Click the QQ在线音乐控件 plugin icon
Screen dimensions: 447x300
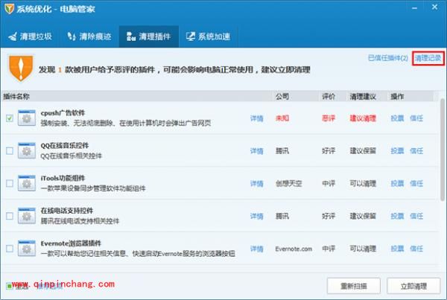(x=27, y=151)
